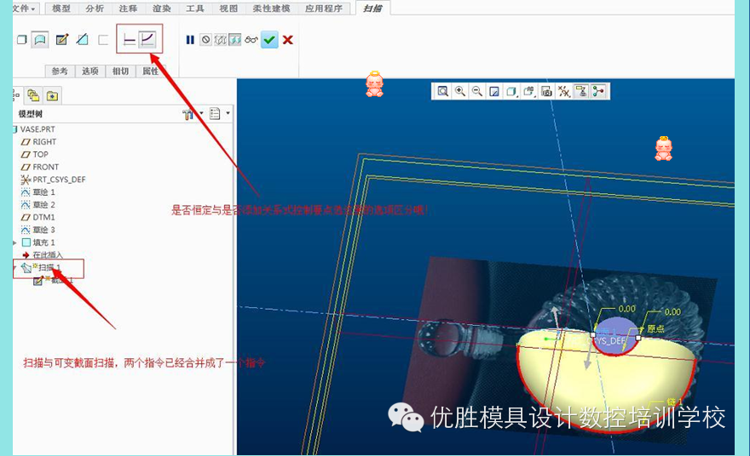Click the 原点 origin label in viewport
The image size is (750, 456).
tap(655, 329)
